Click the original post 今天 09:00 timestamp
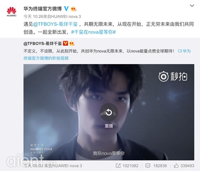 click(33, 166)
